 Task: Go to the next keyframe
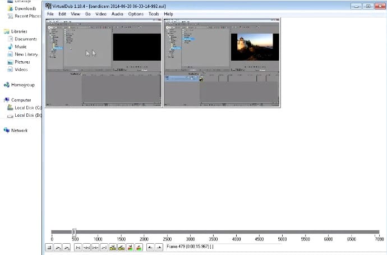(121, 247)
